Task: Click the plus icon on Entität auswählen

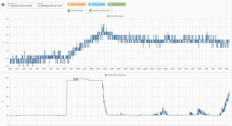Action: [109, 4]
